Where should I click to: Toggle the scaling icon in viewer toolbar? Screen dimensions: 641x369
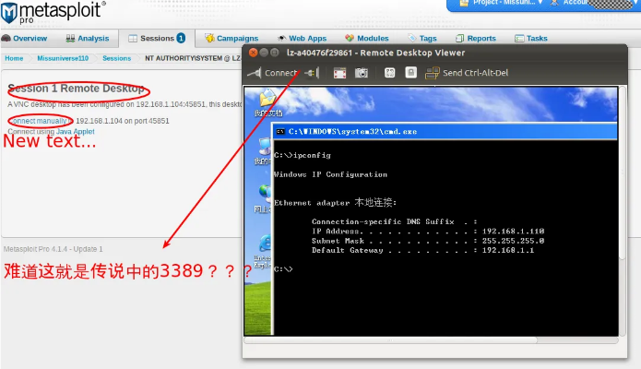click(x=389, y=73)
